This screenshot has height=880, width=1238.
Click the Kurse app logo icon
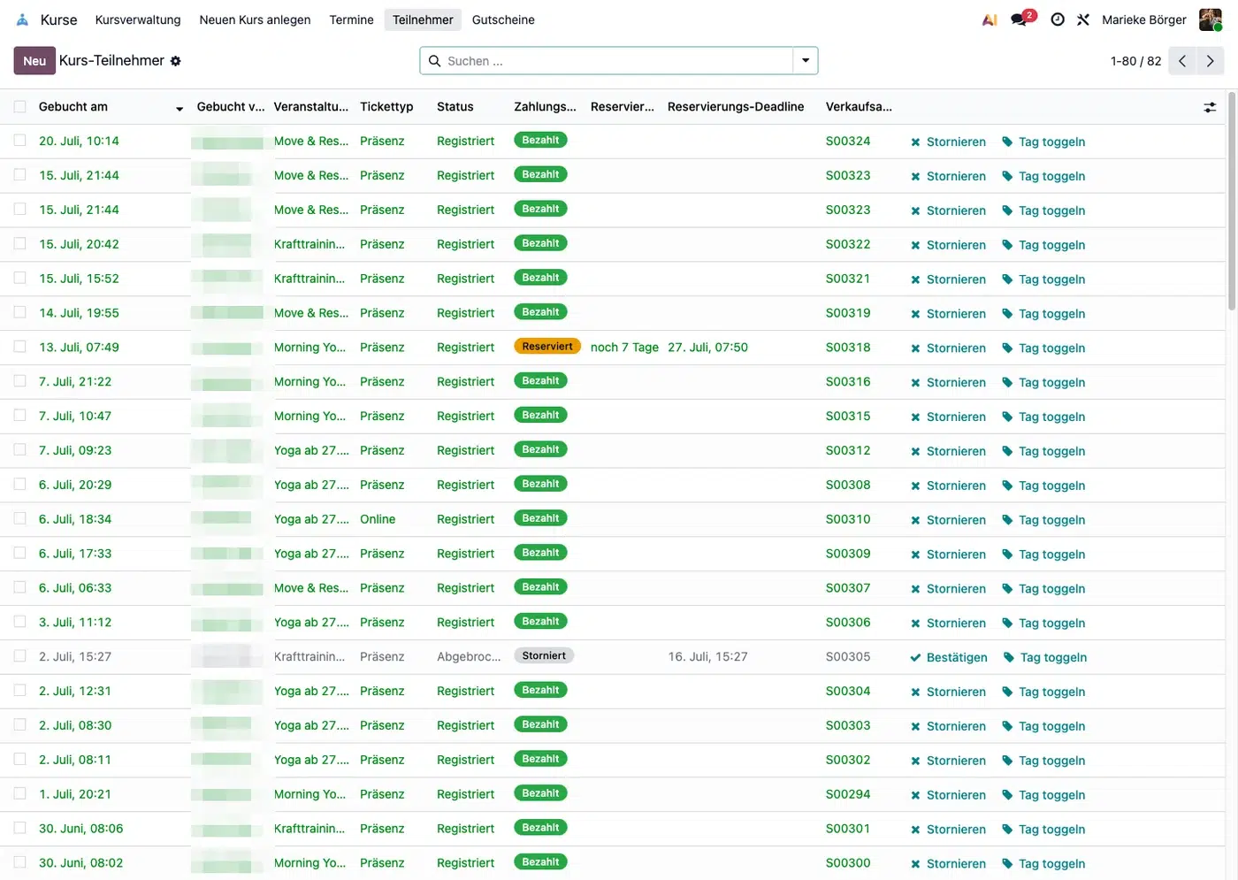23,19
